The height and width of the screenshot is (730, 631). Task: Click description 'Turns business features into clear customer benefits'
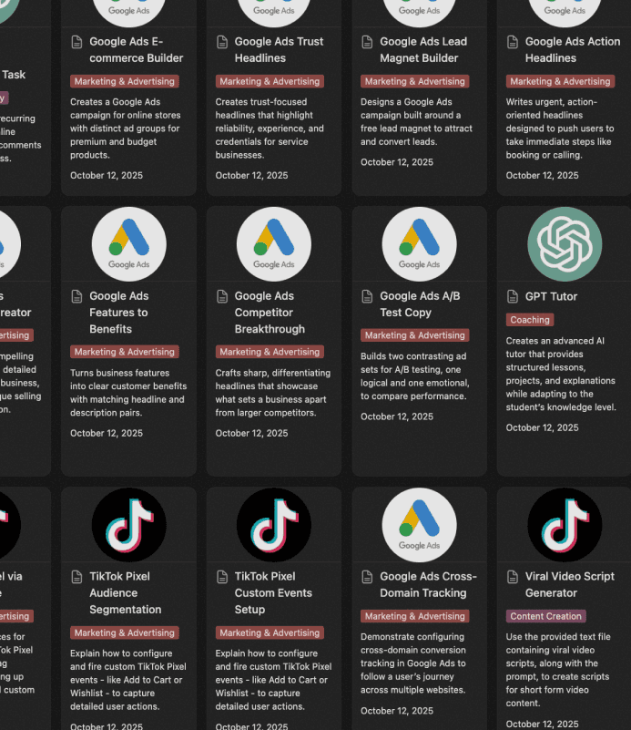pyautogui.click(x=128, y=393)
